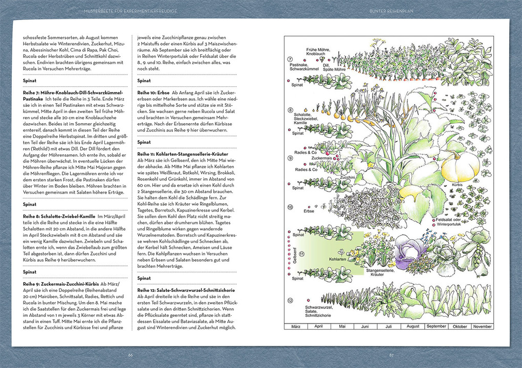Click the 'BUNTER REIHENPLAN' page header
Screen dimensions: 522x368
[391, 11]
